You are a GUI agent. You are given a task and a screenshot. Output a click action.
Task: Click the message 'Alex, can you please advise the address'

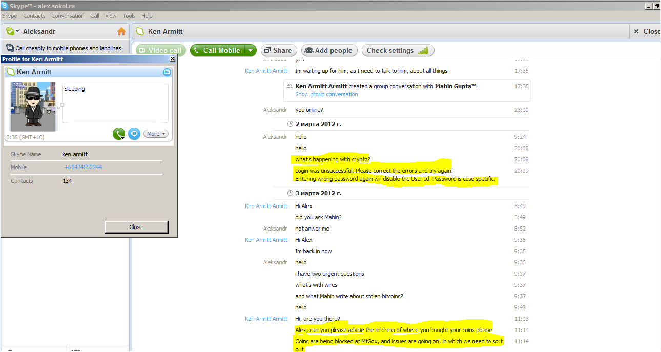click(x=394, y=330)
